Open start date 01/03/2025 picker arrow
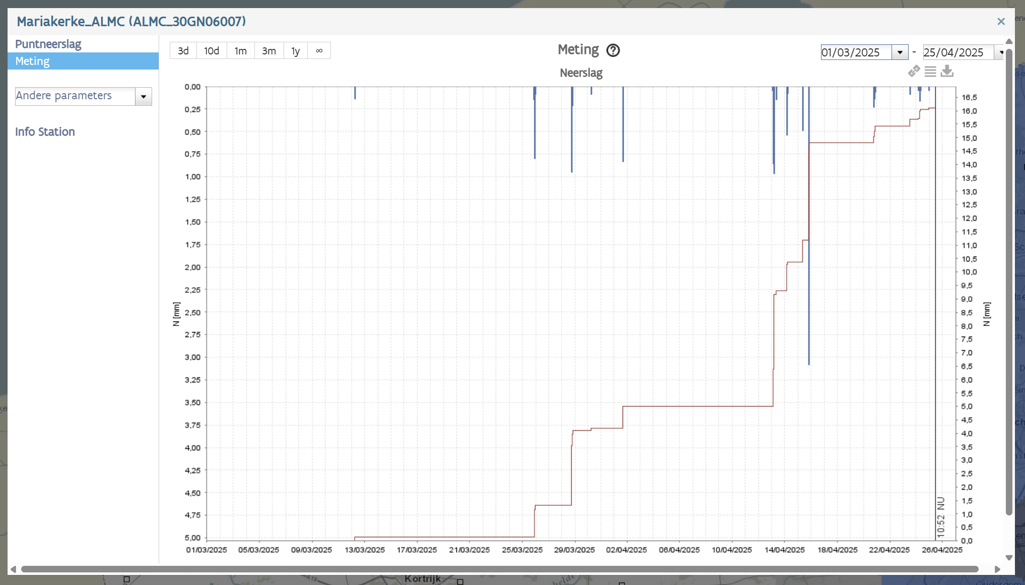The height and width of the screenshot is (585, 1025). (900, 52)
